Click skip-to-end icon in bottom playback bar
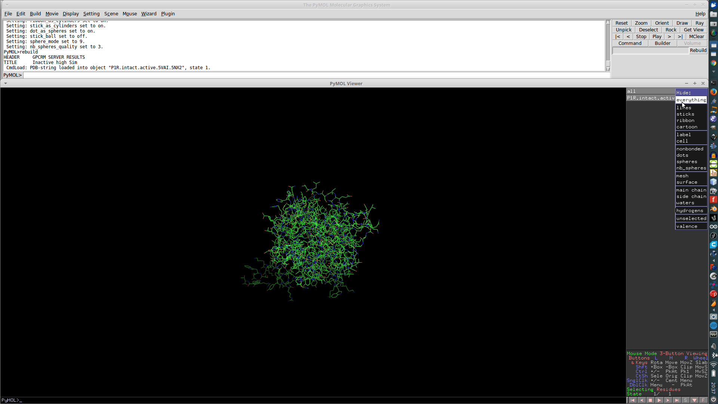Viewport: 718px width, 404px height. click(x=676, y=400)
